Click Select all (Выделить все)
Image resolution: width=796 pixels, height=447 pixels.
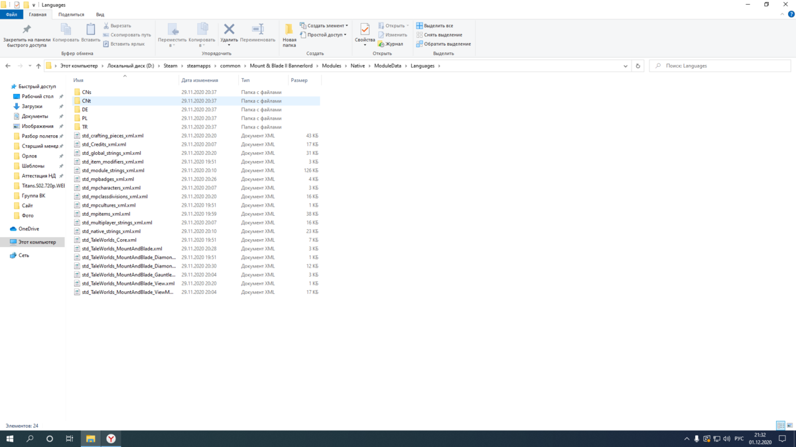coord(434,26)
